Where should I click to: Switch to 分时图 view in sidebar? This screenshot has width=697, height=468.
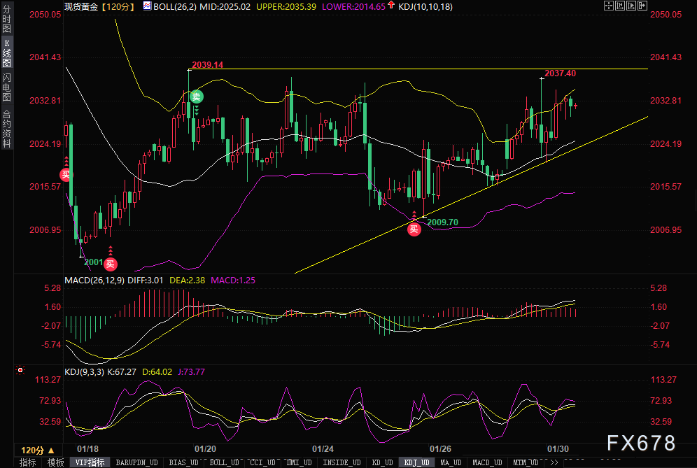(7, 19)
